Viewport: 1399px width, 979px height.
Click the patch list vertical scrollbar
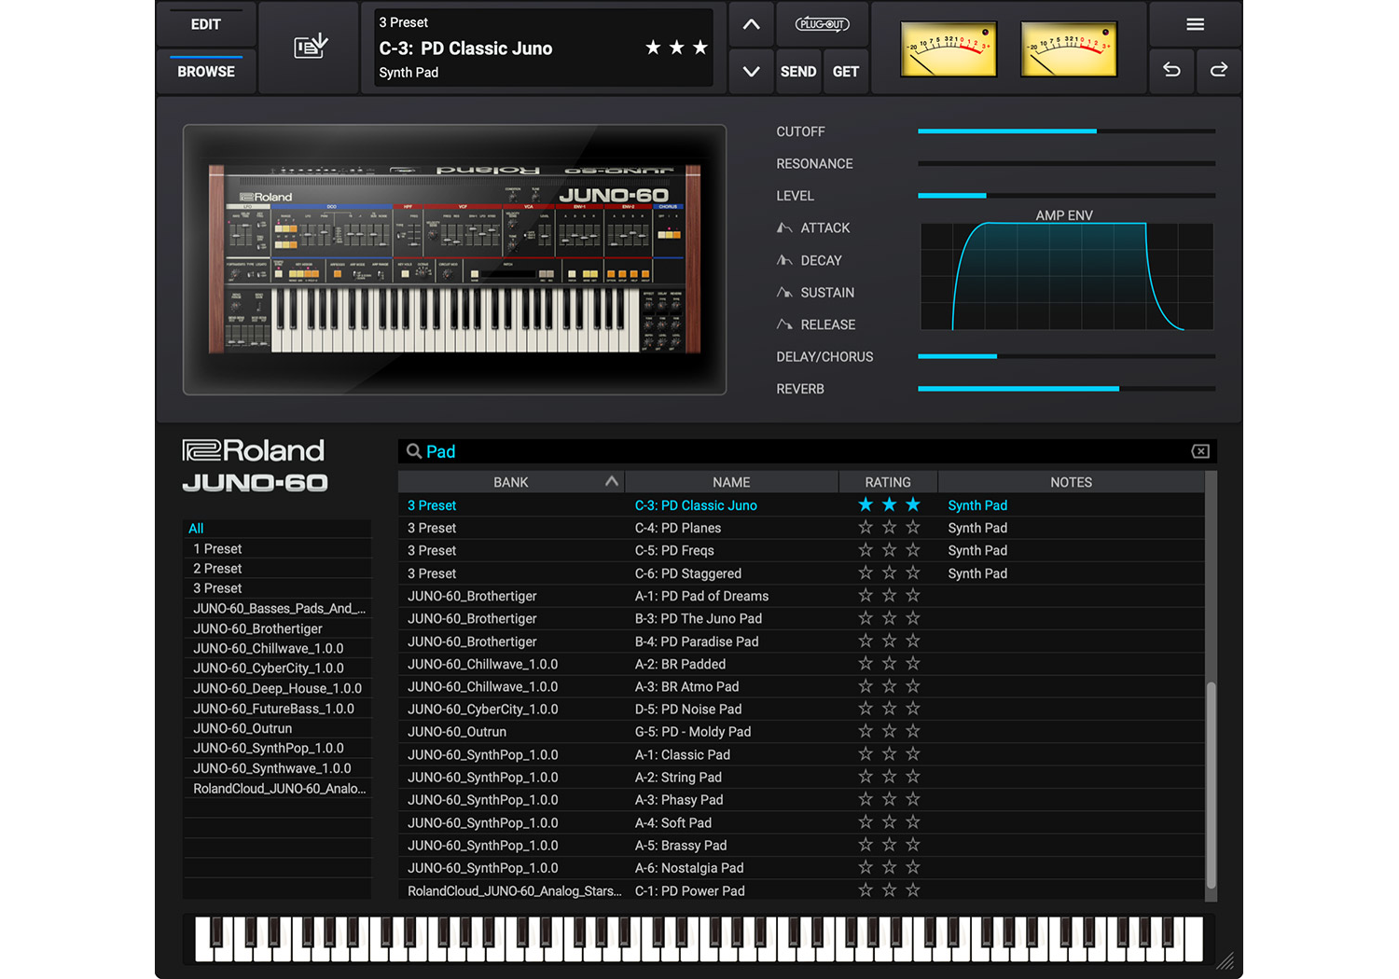pyautogui.click(x=1211, y=783)
